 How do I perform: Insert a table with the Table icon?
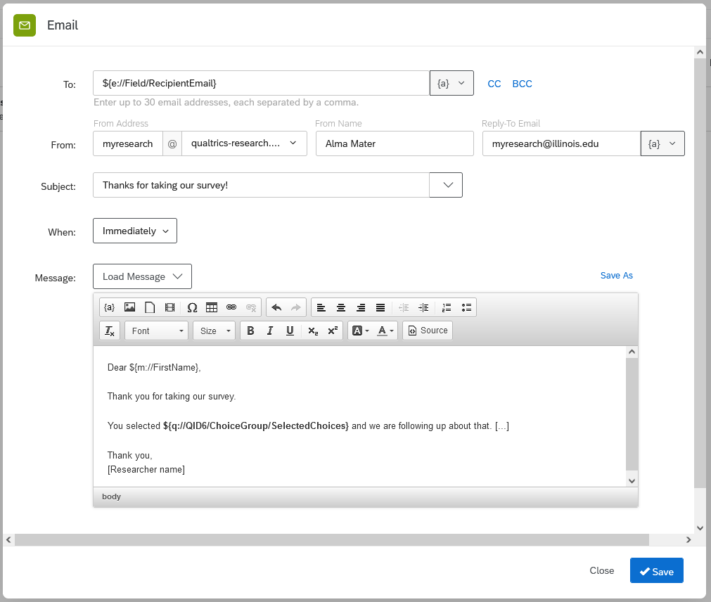pos(212,307)
